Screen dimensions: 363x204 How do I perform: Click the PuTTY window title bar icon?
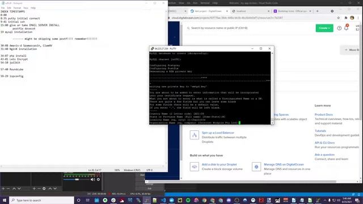[x=152, y=49]
